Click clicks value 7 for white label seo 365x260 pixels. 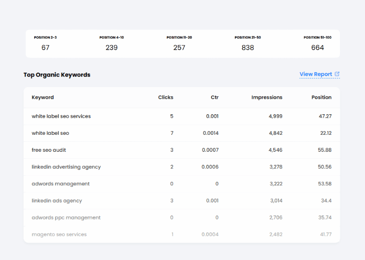point(172,133)
